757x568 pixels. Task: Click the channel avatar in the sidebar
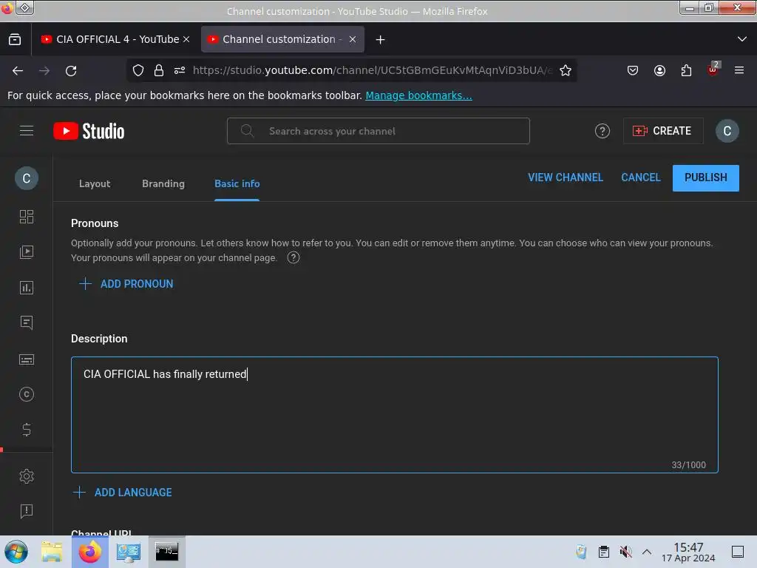[x=27, y=178]
